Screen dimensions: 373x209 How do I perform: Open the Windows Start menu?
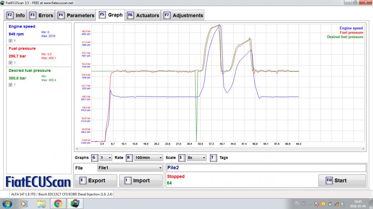[x=7, y=203]
